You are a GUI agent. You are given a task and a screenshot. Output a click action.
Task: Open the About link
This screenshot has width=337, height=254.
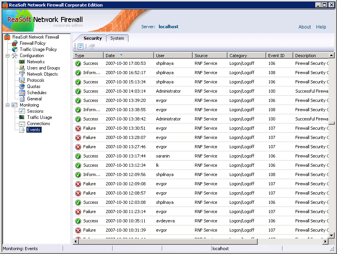[x=304, y=27]
